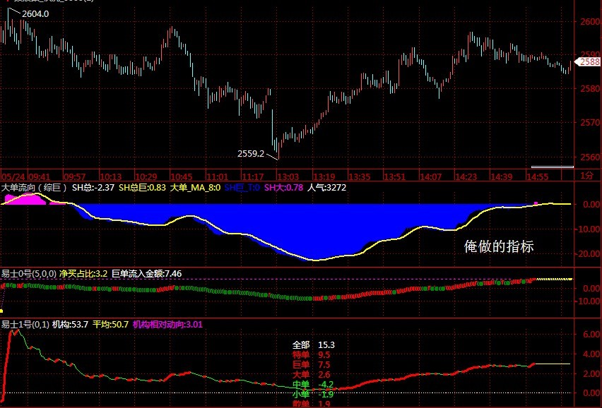This screenshot has width=602, height=408.
Task: Click the 俺做的指标 annotation text
Action: click(498, 246)
